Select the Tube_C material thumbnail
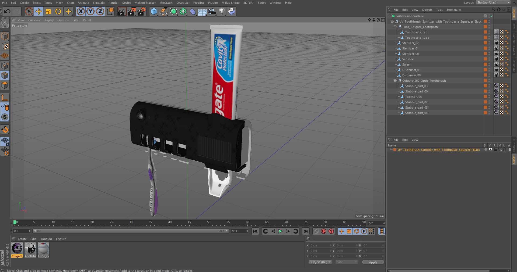This screenshot has height=272, width=517. tap(43, 250)
